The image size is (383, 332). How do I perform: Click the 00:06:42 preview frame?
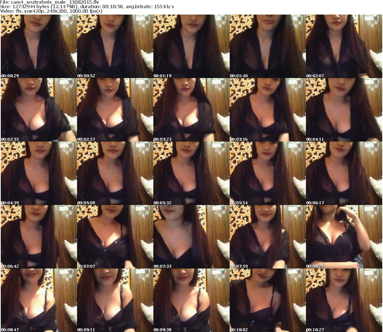[x=39, y=237]
